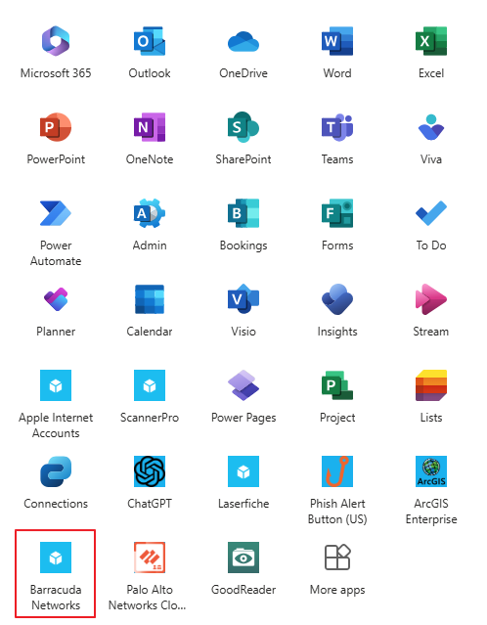Screen dimensions: 487x625
Task: Launch the Connections app
Action: pyautogui.click(x=56, y=471)
